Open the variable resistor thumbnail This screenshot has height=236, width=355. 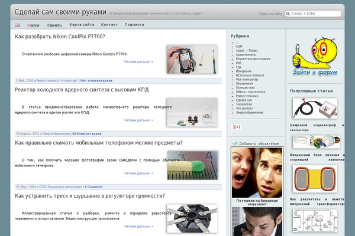pyautogui.click(x=192, y=218)
